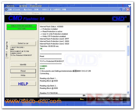The image size is (135, 110).
Task: Click the green OK result text
Action: (x=41, y=49)
